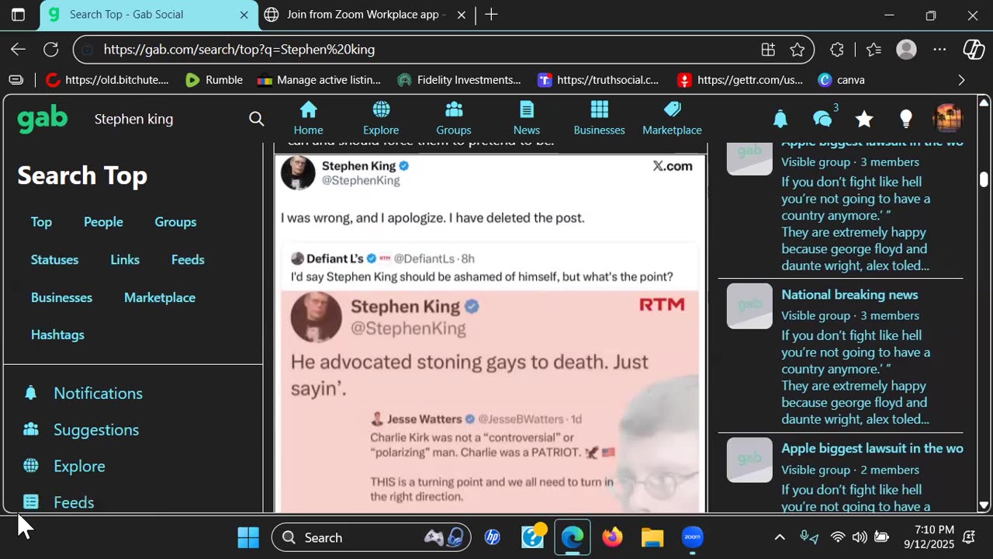Open the Favorites list icon in toolbar

[x=874, y=50]
